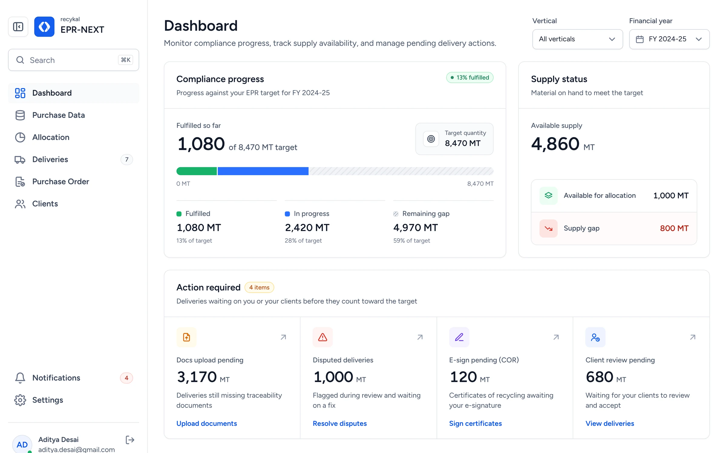This screenshot has height=453, width=726.
Task: Click the magnifier icon in Search box
Action: [x=20, y=60]
